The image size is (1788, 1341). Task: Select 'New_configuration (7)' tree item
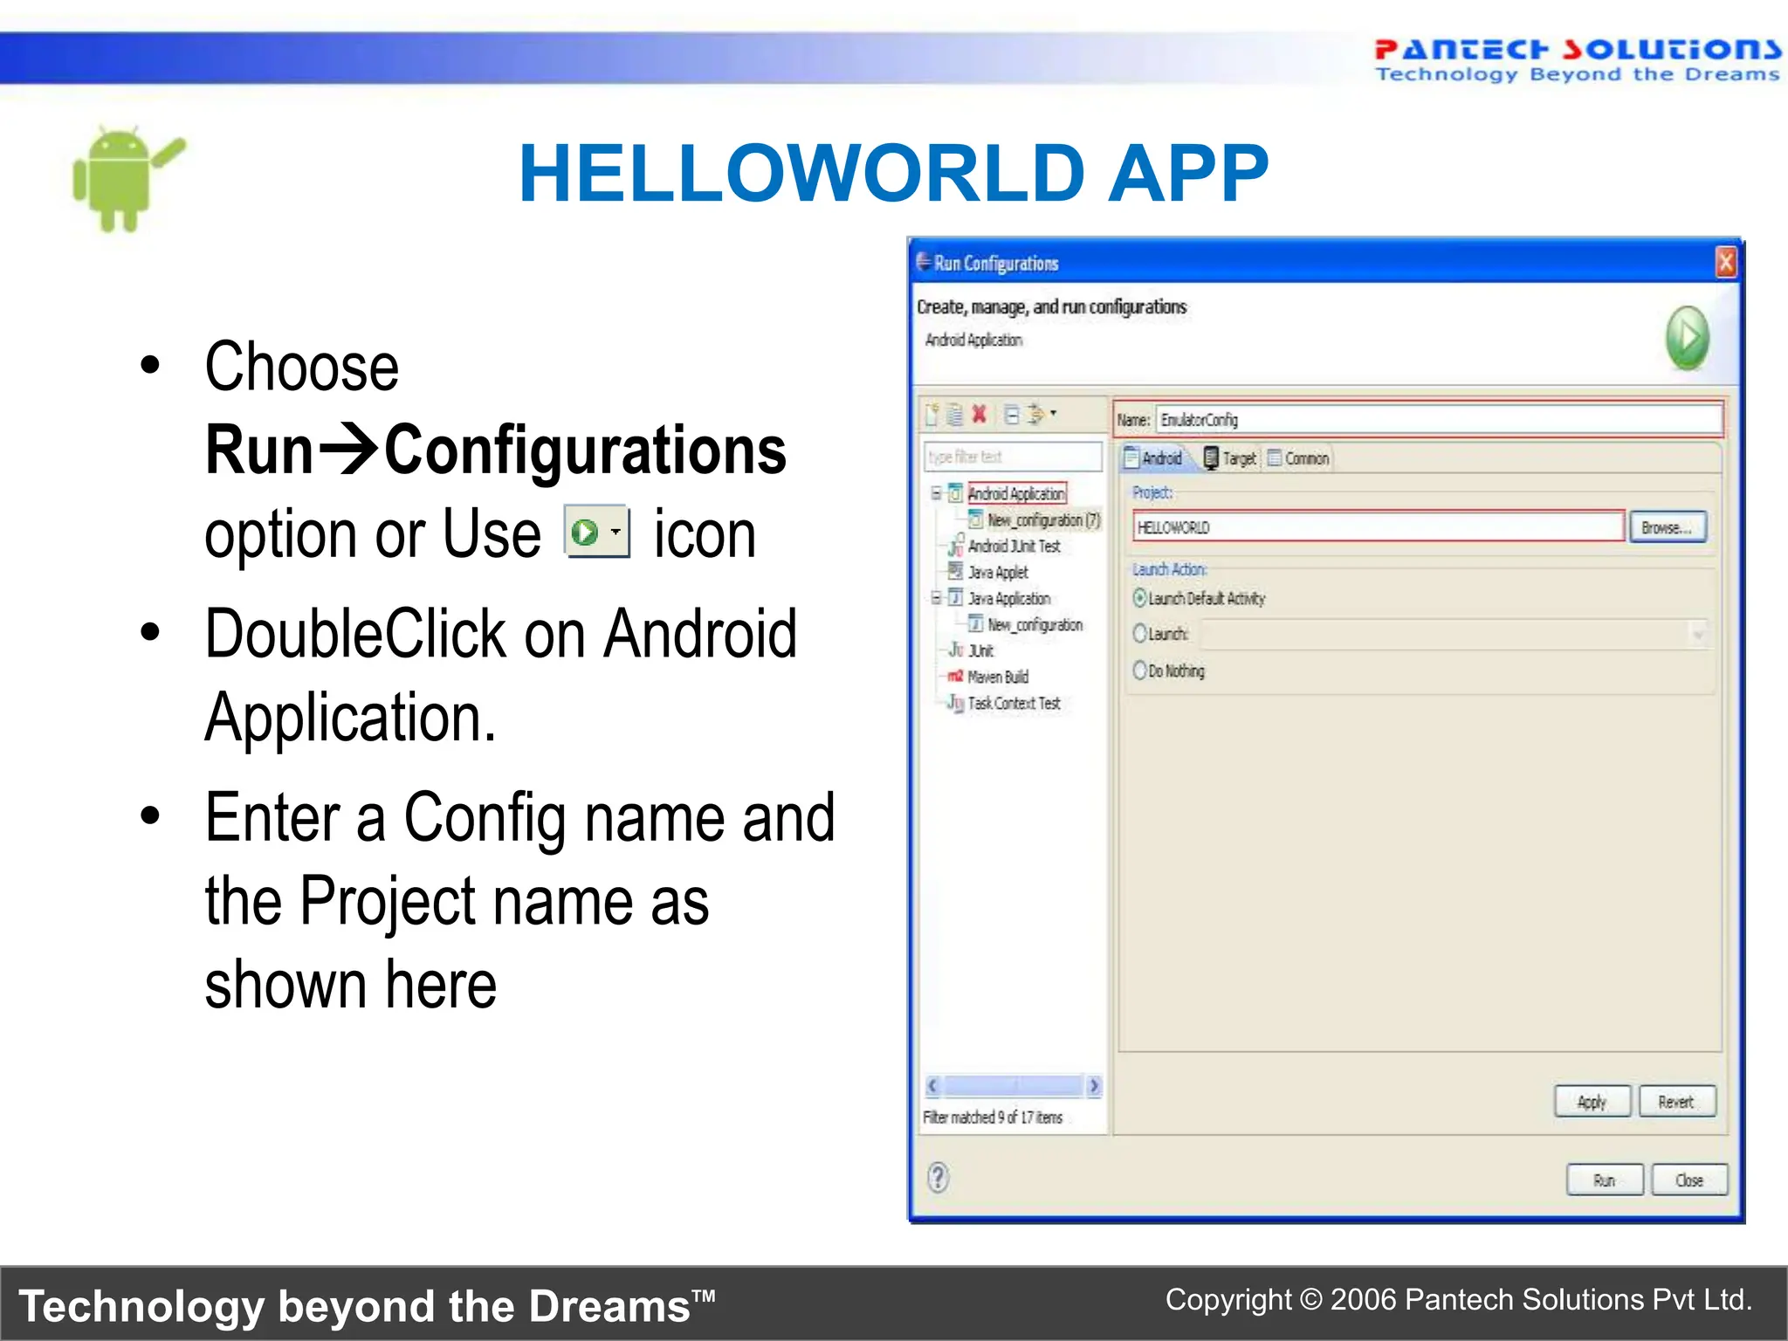click(1044, 519)
